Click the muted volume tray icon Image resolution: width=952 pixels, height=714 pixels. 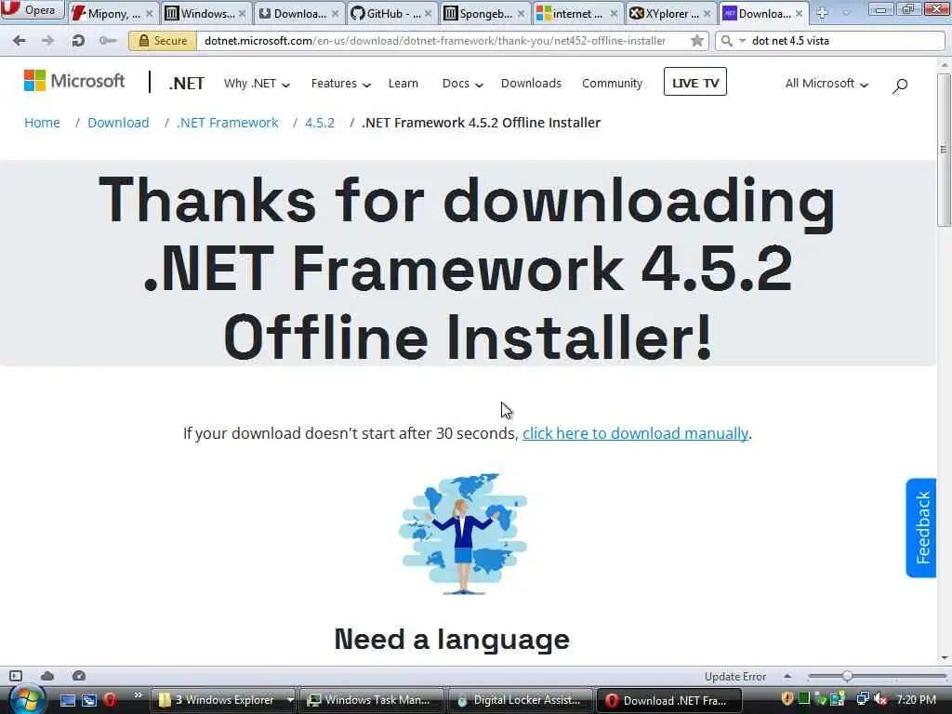pyautogui.click(x=880, y=699)
